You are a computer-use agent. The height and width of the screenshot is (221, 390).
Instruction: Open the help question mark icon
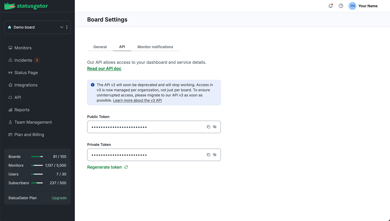pos(341,6)
